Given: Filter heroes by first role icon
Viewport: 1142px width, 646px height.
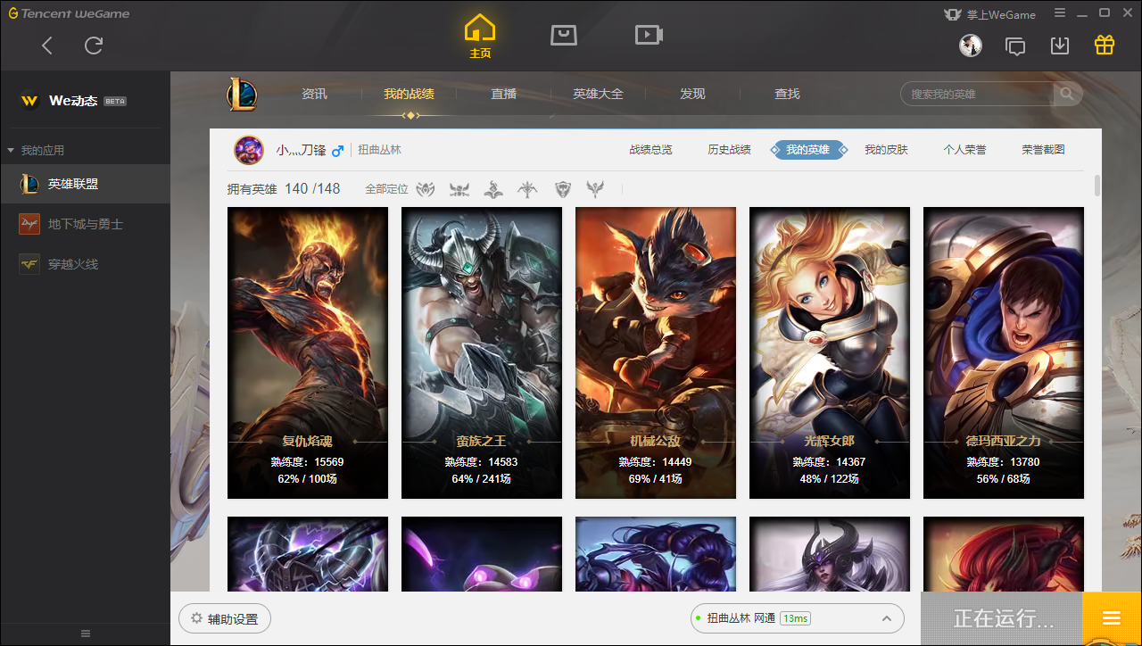Looking at the screenshot, I should pyautogui.click(x=426, y=189).
